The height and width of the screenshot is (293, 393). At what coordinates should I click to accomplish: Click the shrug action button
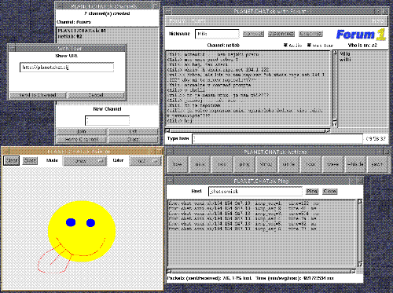(266, 164)
